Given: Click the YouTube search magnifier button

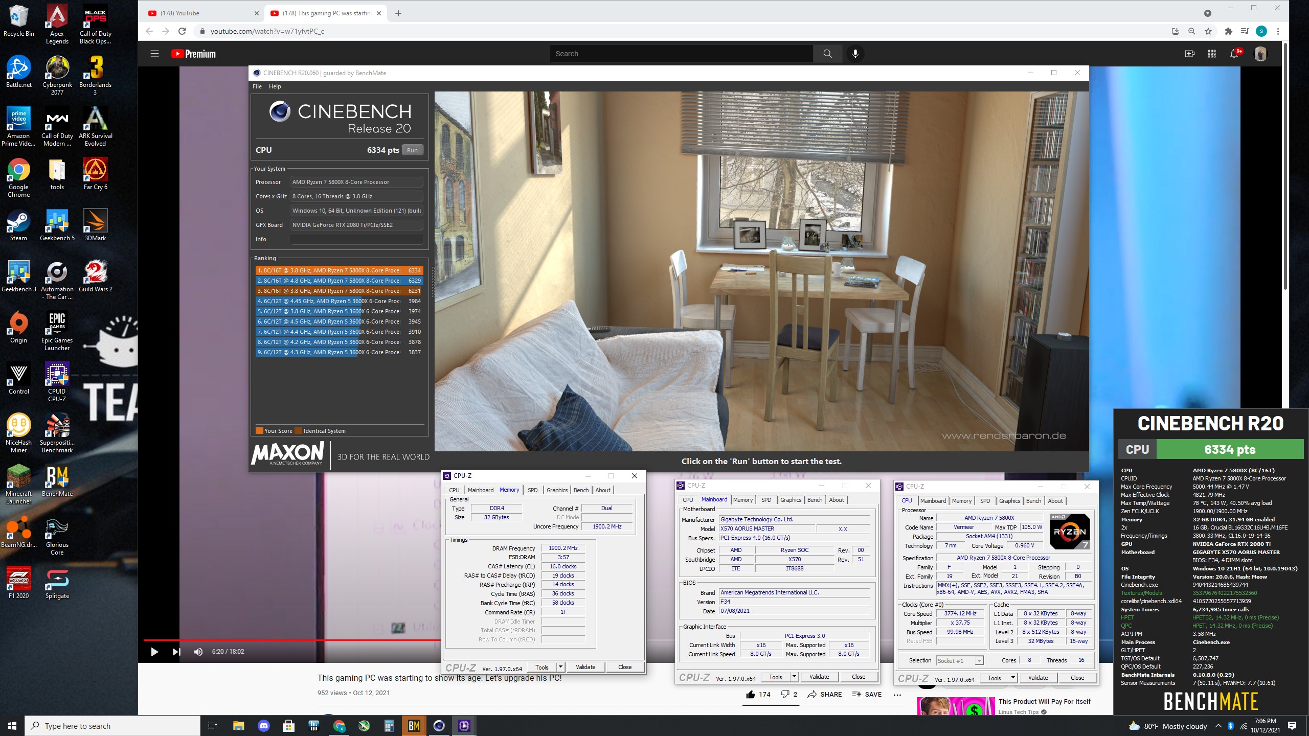Looking at the screenshot, I should [827, 54].
